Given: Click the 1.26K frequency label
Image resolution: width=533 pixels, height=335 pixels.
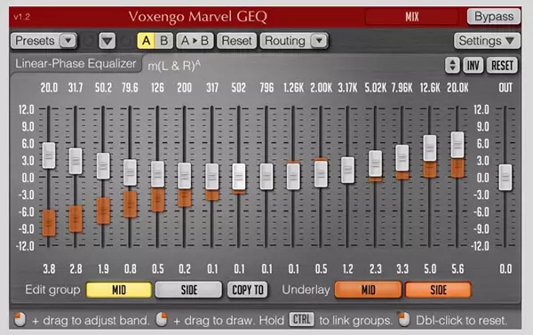Looking at the screenshot, I should pyautogui.click(x=293, y=88).
